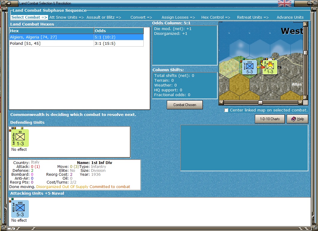Image resolution: width=318 pixels, height=231 pixels.
Task: Click the Select Combat subphase step
Action: [29, 17]
